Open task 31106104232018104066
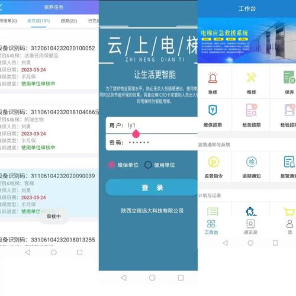Screen dimensions: 296x296 point(49,129)
